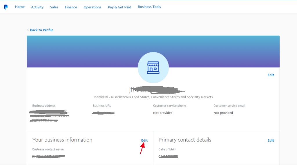This screenshot has height=165, width=297.
Task: Open the Operations section
Action: [x=92, y=7]
